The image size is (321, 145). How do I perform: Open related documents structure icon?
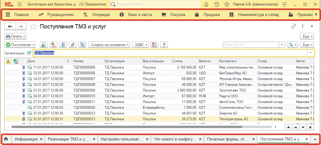pyautogui.click(x=82, y=45)
